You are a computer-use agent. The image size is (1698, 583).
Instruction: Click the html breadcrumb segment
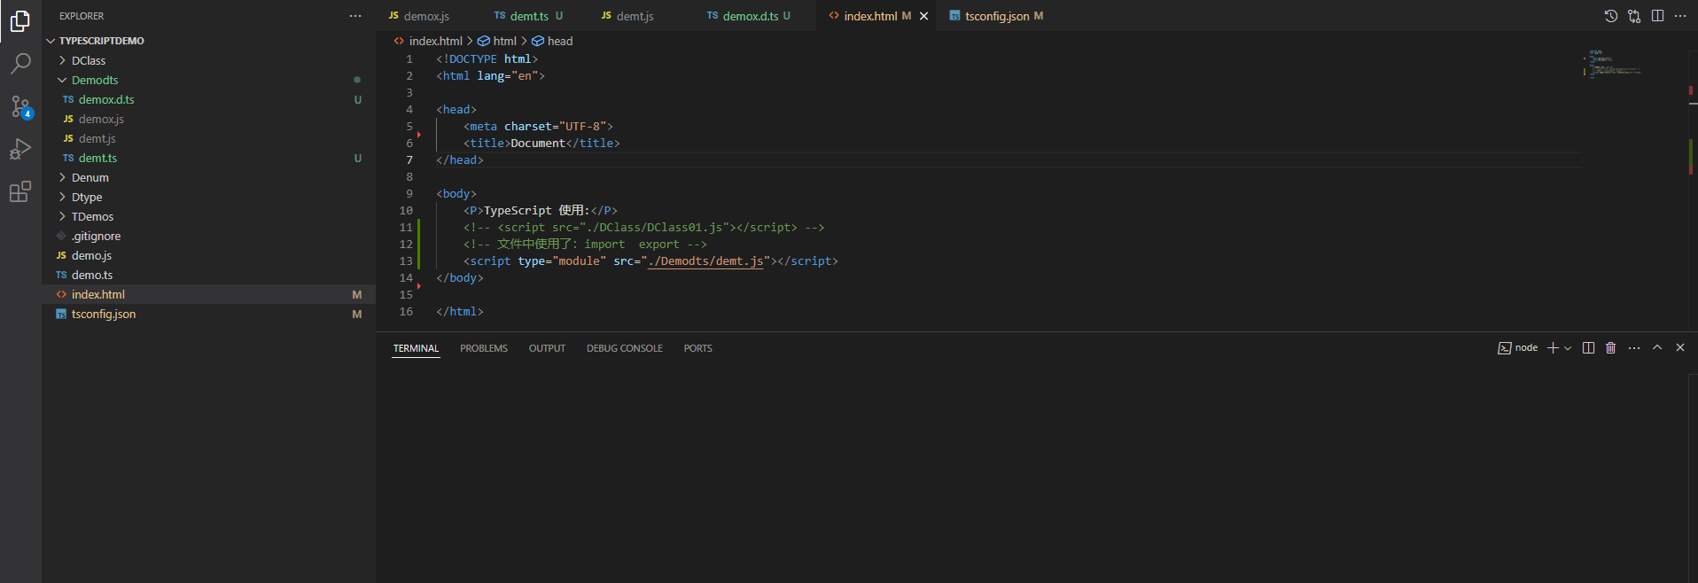pos(497,41)
